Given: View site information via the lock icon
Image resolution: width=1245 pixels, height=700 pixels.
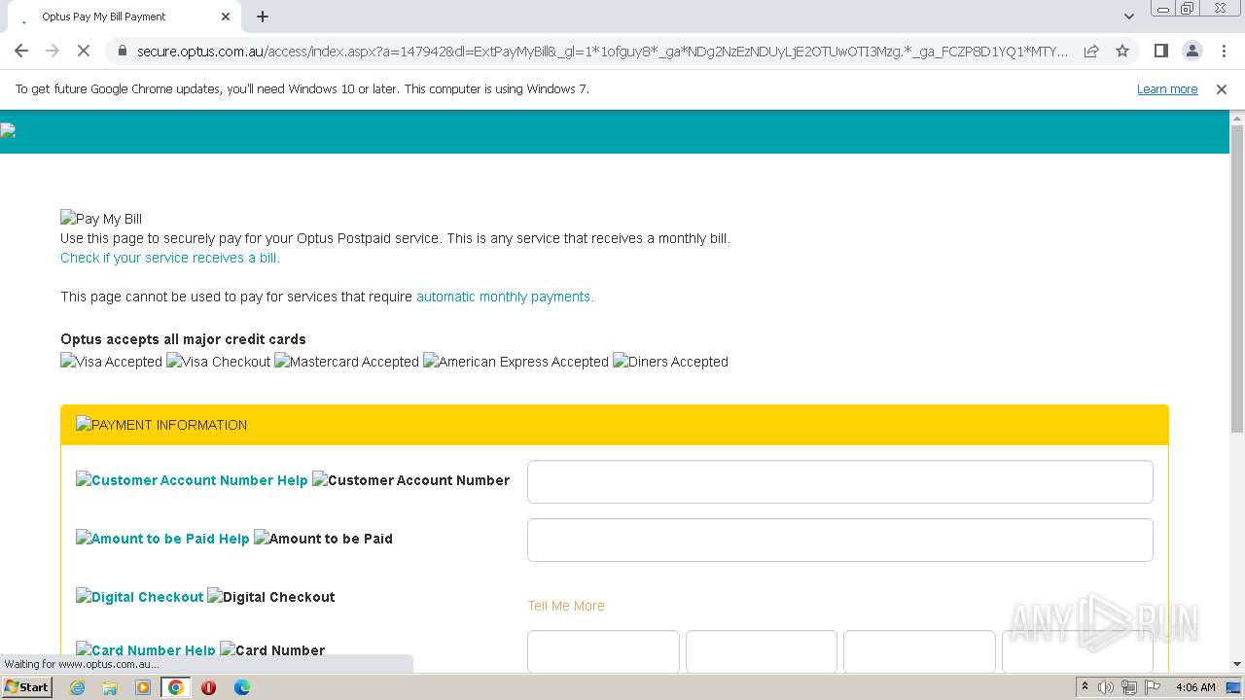Looking at the screenshot, I should 122,51.
